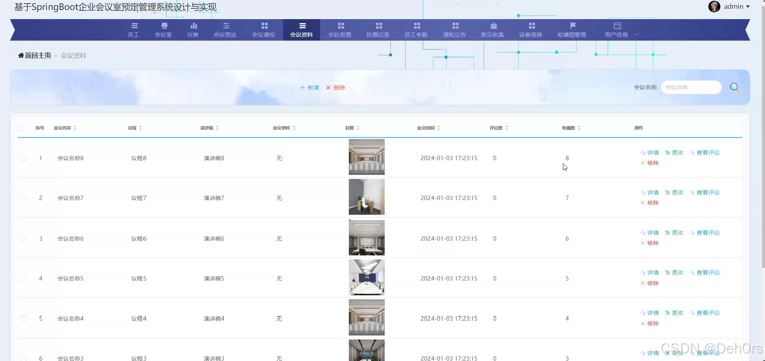Image resolution: width=765 pixels, height=361 pixels.
Task: Sort by 收藏数 column arrows
Action: tap(579, 128)
